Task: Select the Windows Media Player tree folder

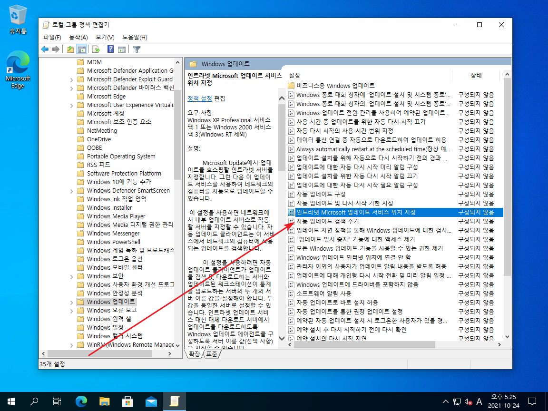Action: tap(116, 216)
